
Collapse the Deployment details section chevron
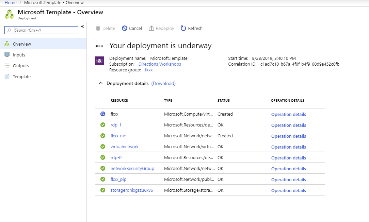coord(101,83)
